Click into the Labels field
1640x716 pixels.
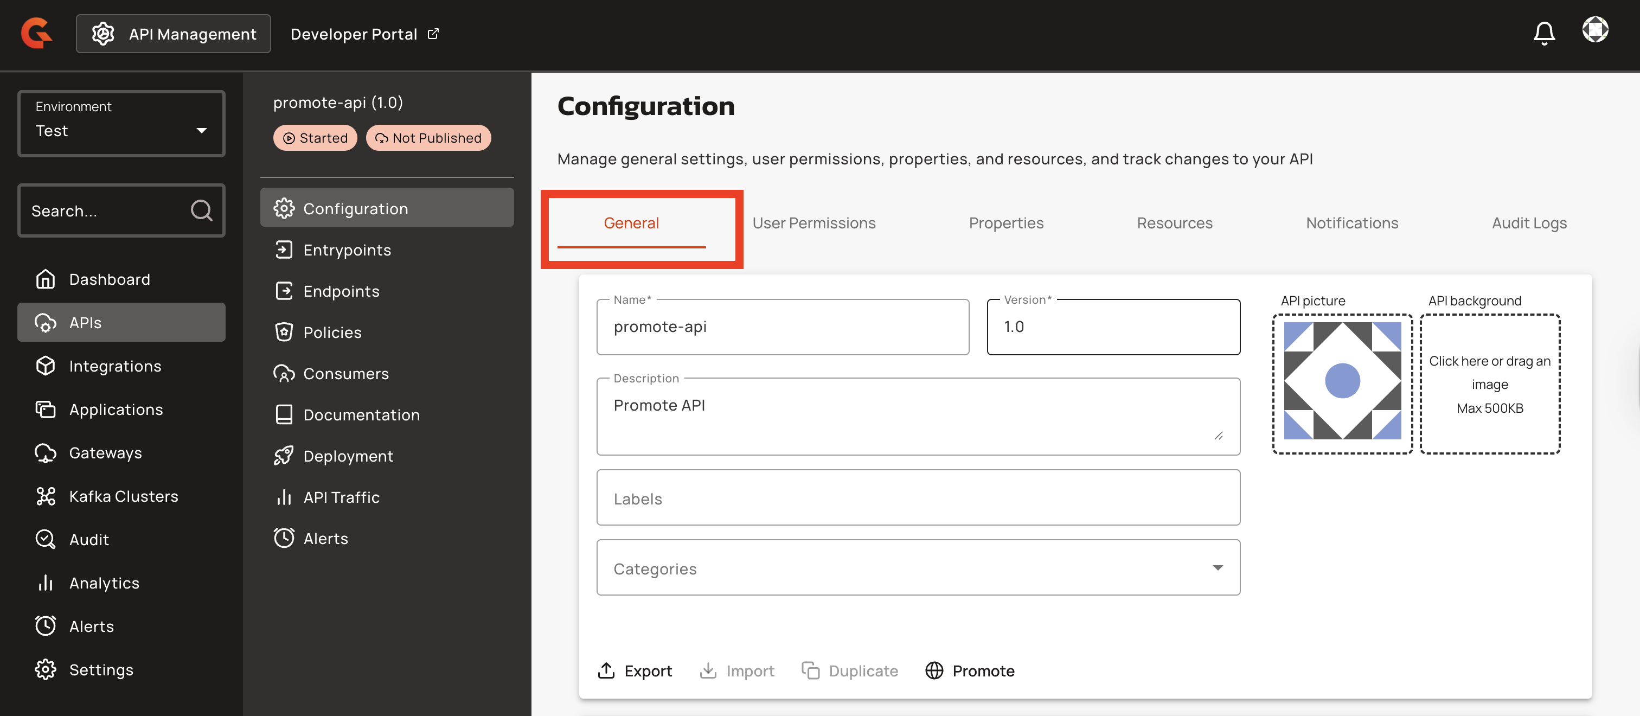918,498
